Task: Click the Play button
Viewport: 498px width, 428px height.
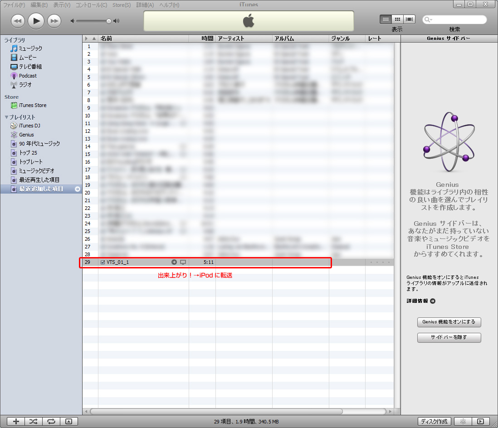Action: click(x=36, y=21)
